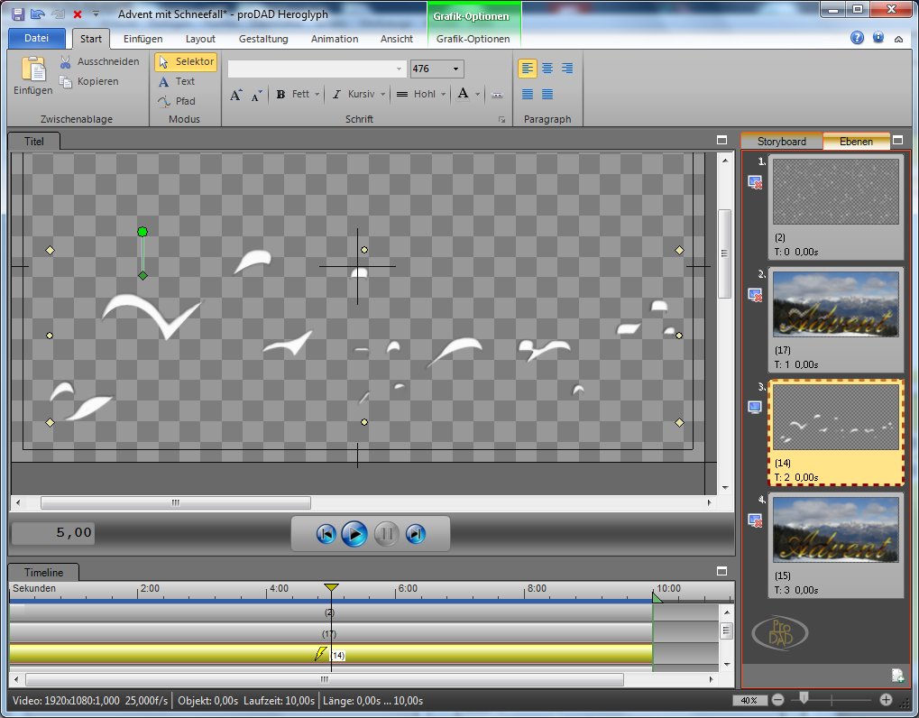Open the Datei file menu button

36,39
